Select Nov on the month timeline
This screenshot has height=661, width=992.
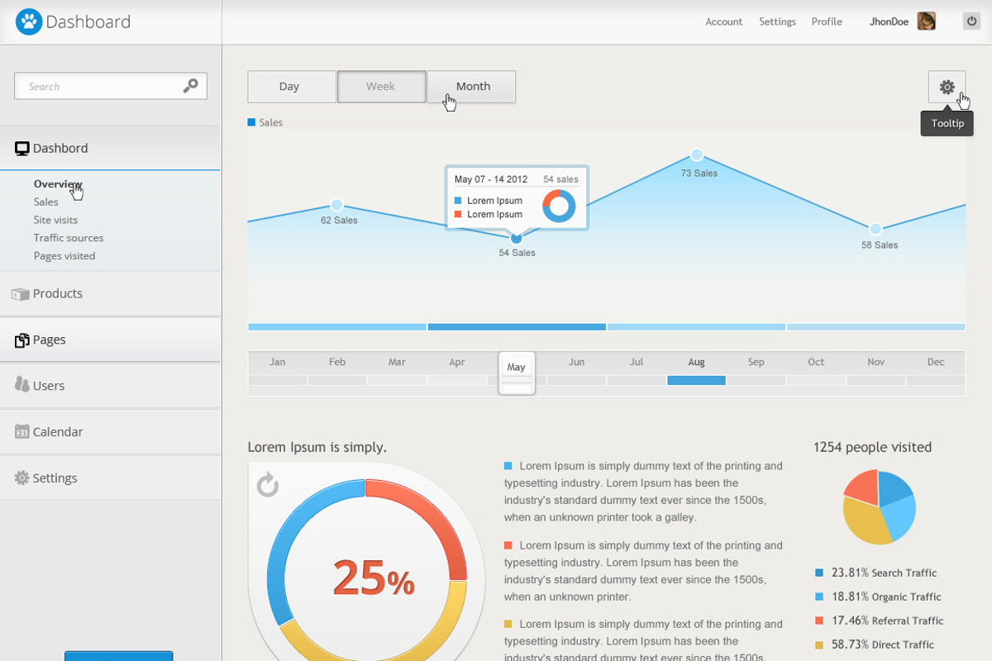tap(876, 362)
